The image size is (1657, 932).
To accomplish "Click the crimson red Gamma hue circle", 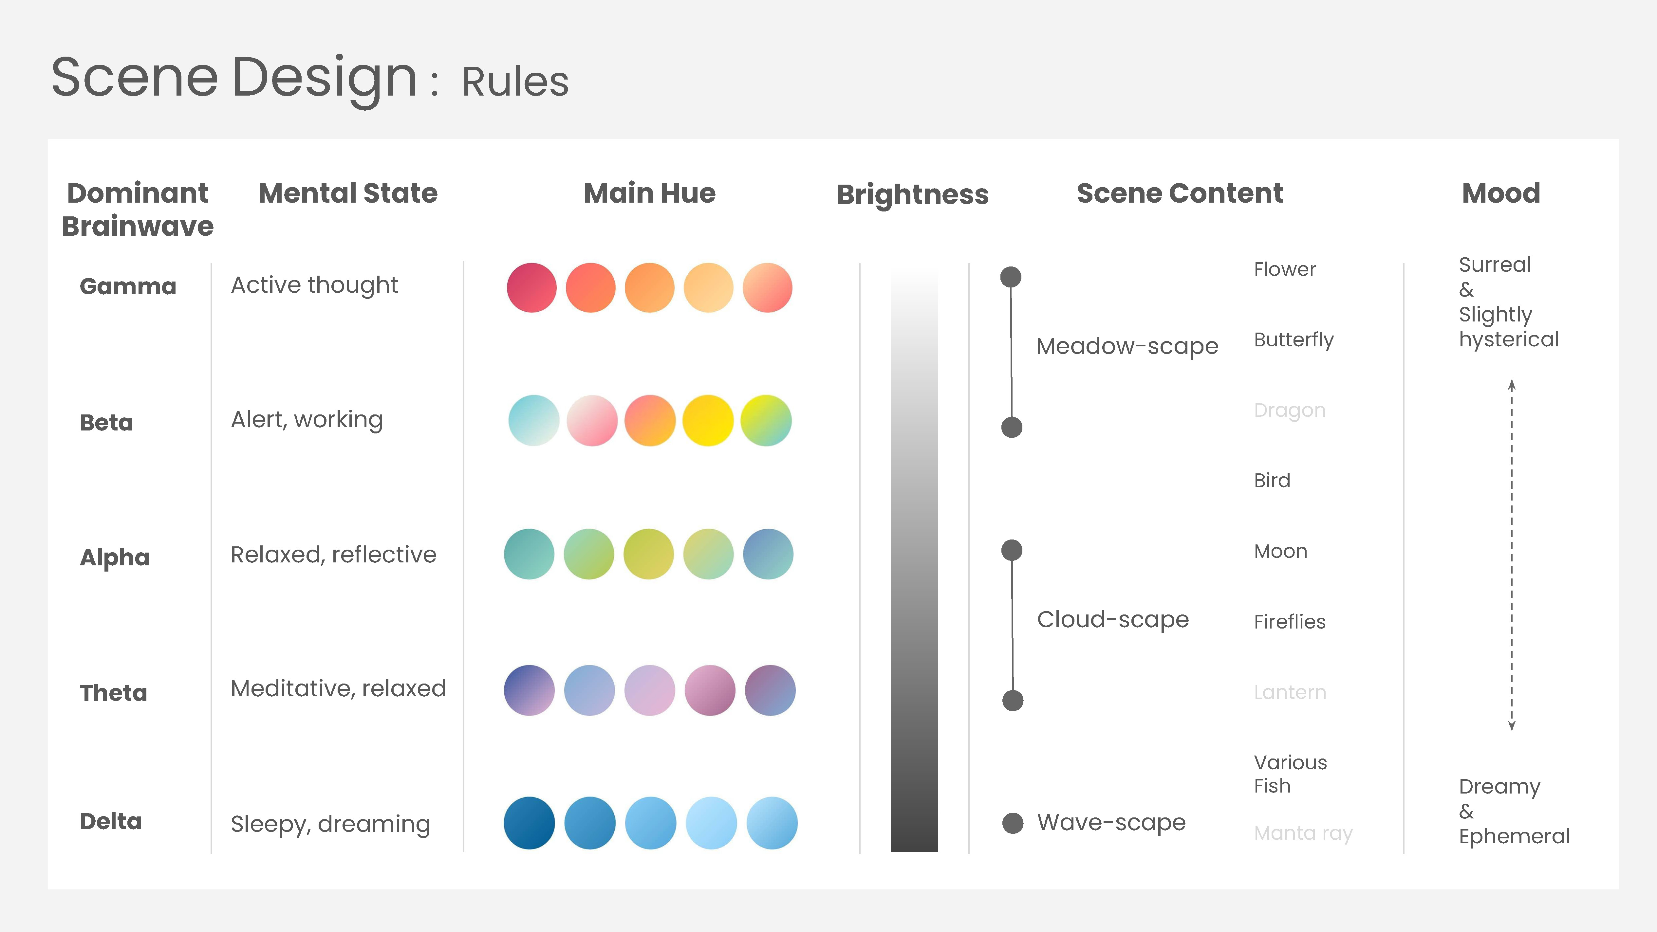I will click(531, 287).
